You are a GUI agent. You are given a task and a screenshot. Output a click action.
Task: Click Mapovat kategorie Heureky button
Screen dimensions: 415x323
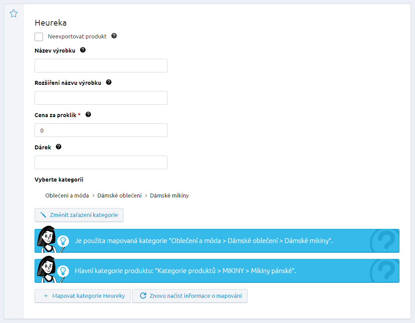click(x=82, y=296)
